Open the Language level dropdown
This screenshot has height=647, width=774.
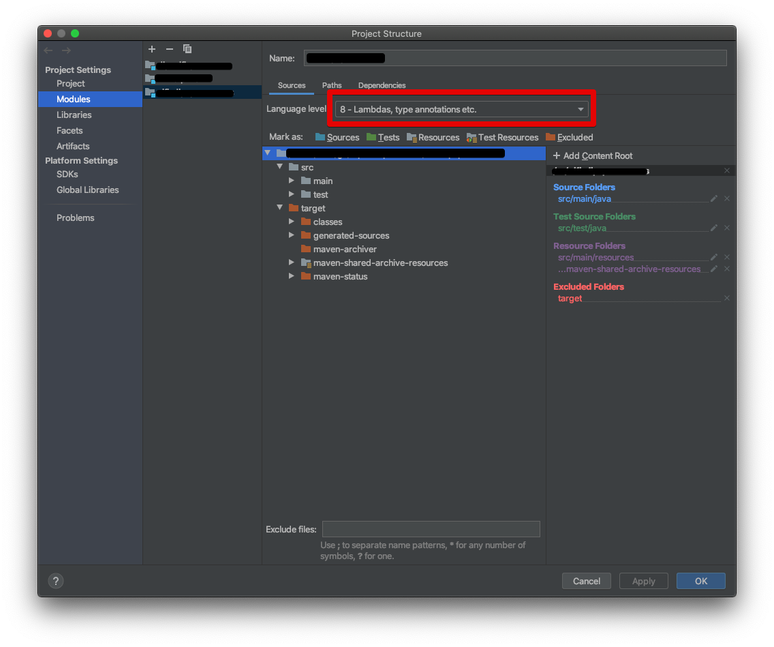(580, 109)
